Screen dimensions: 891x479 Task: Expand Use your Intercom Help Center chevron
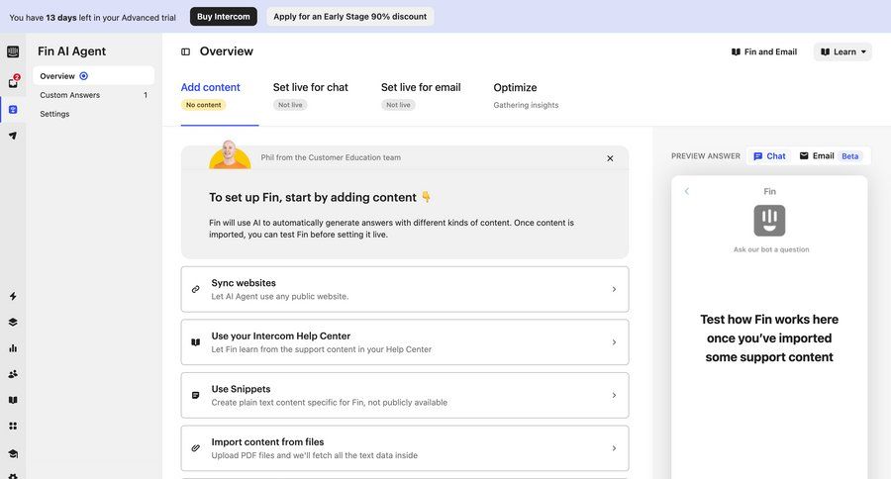coord(614,342)
